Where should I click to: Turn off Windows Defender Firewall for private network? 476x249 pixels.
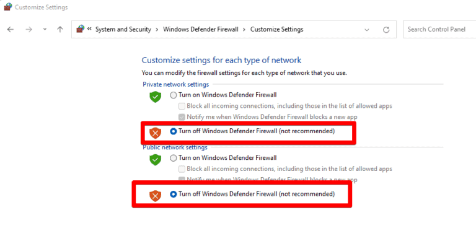tap(174, 131)
